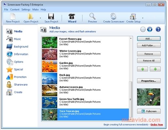168x130 pixels.
Task: Click the Dock.jpg file name
Action: click(x=65, y=75)
